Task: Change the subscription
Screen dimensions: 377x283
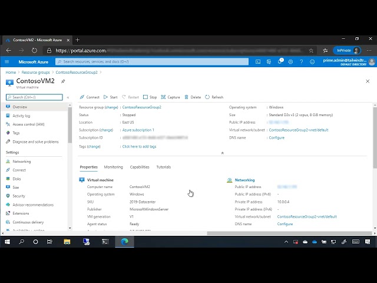Action: coord(107,130)
